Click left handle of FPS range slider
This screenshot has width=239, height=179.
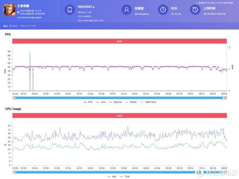click(14, 98)
